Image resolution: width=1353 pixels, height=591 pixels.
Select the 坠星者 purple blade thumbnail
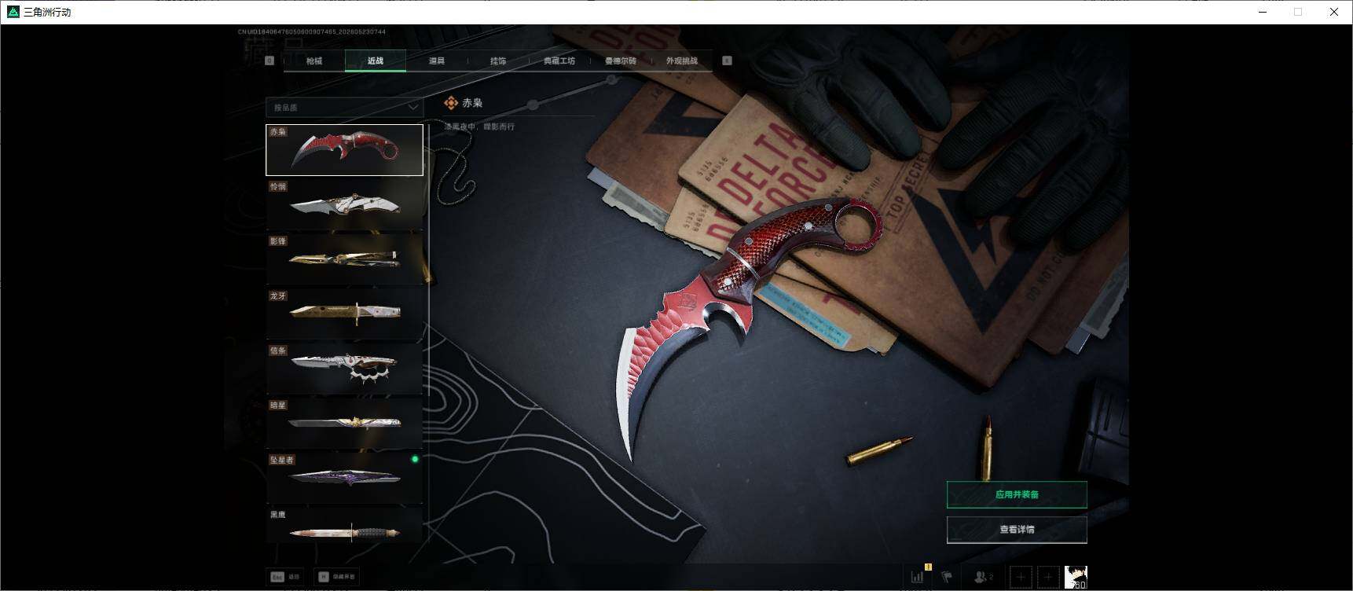coord(344,477)
